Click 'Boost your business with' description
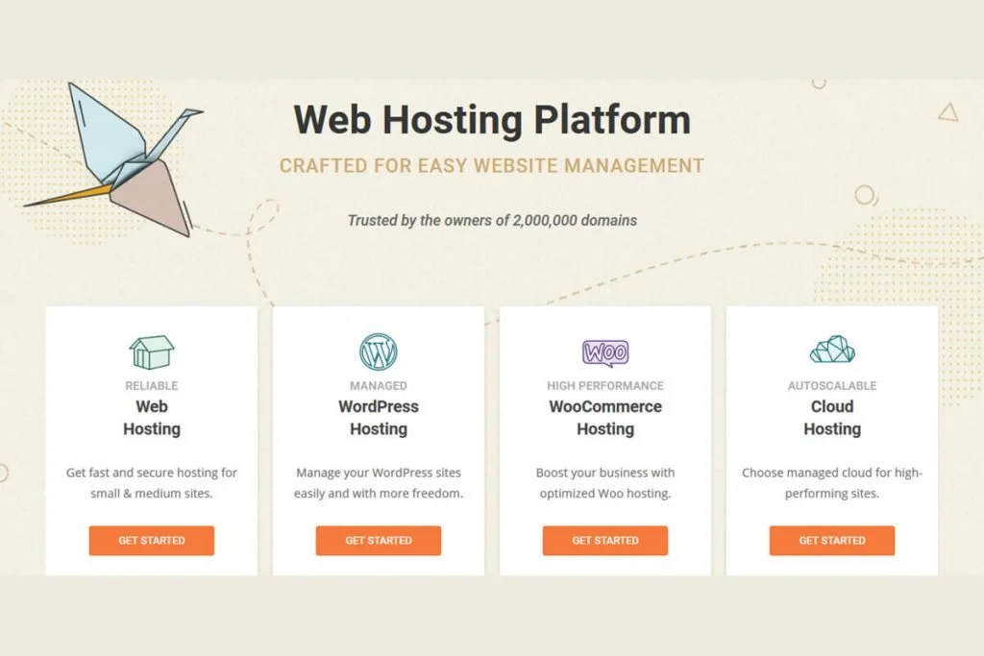The image size is (984, 656). (605, 483)
